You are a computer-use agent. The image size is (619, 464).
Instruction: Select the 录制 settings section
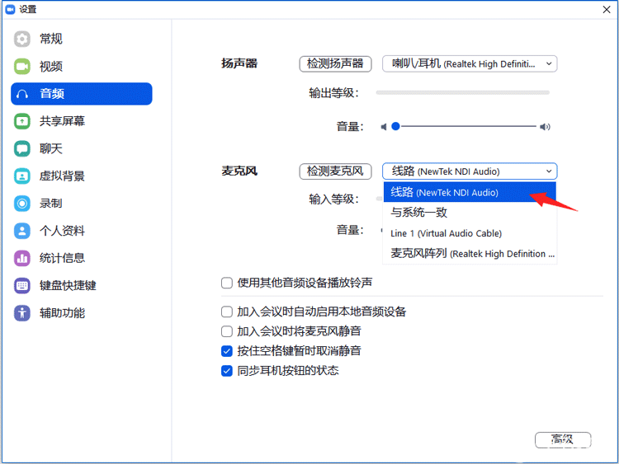(x=82, y=204)
